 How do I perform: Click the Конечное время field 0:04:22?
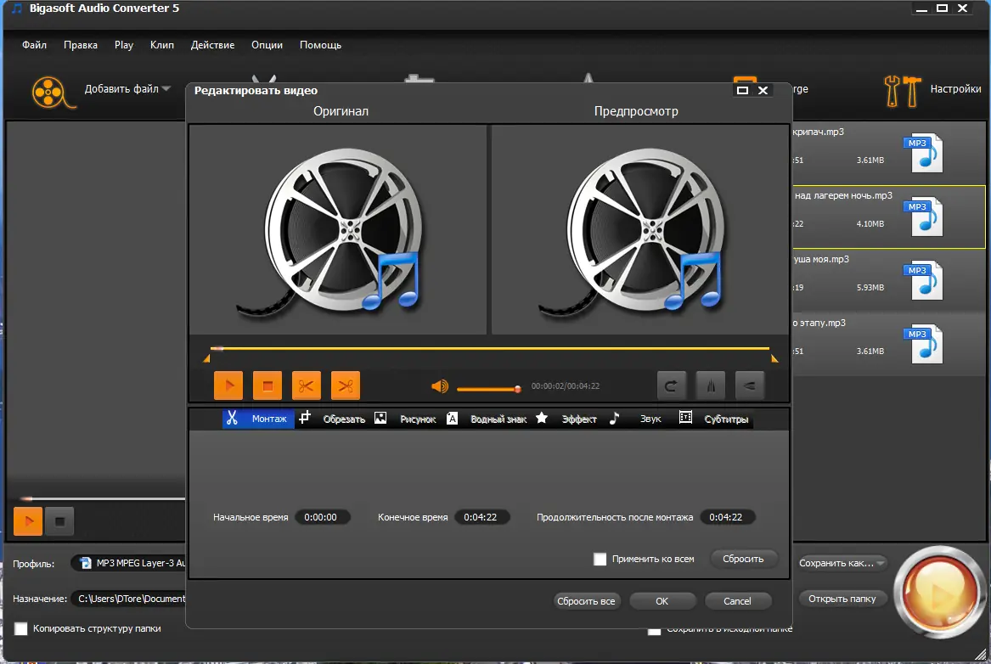(481, 517)
